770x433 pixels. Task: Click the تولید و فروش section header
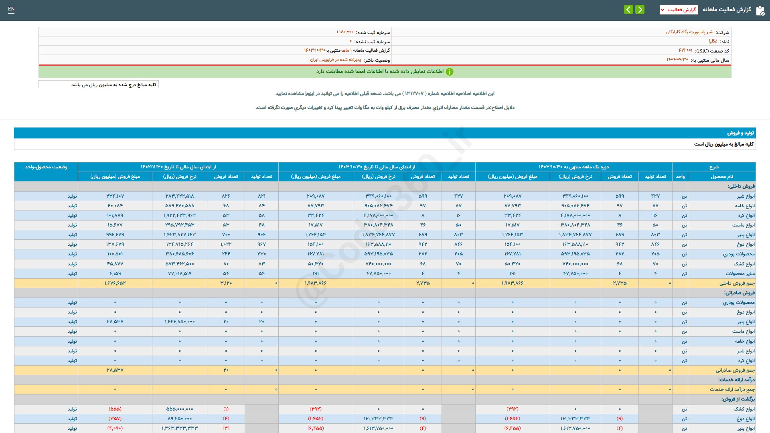click(x=740, y=133)
